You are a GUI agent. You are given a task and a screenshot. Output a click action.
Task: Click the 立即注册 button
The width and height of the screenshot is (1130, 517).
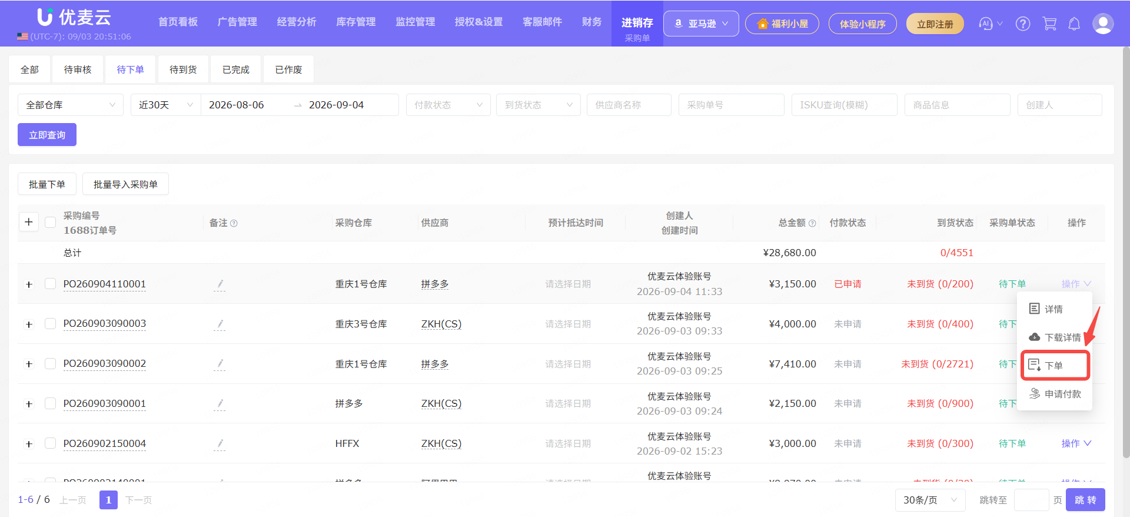pos(935,24)
